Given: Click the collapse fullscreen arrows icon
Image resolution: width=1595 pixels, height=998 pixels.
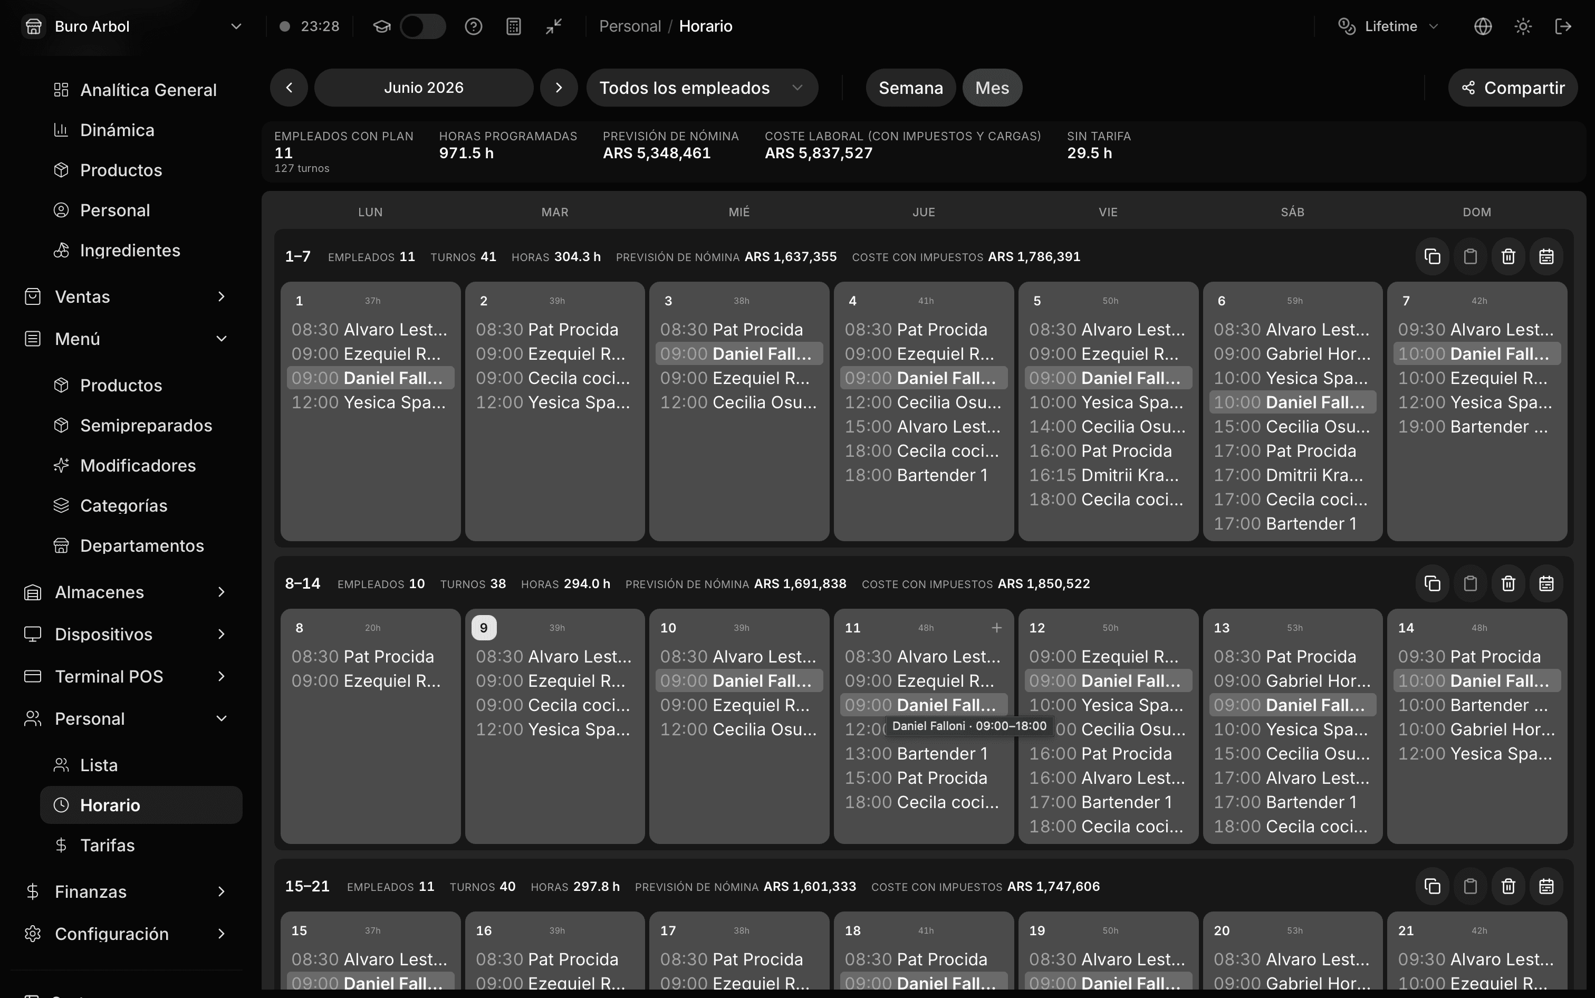Looking at the screenshot, I should pyautogui.click(x=554, y=26).
